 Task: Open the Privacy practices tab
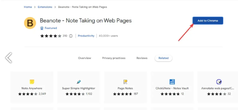[x=114, y=58]
